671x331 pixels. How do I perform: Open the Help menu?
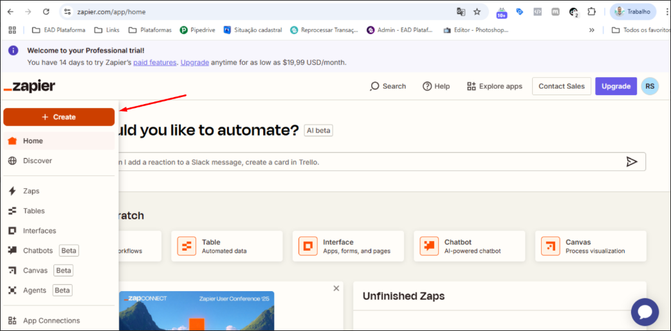pos(436,86)
